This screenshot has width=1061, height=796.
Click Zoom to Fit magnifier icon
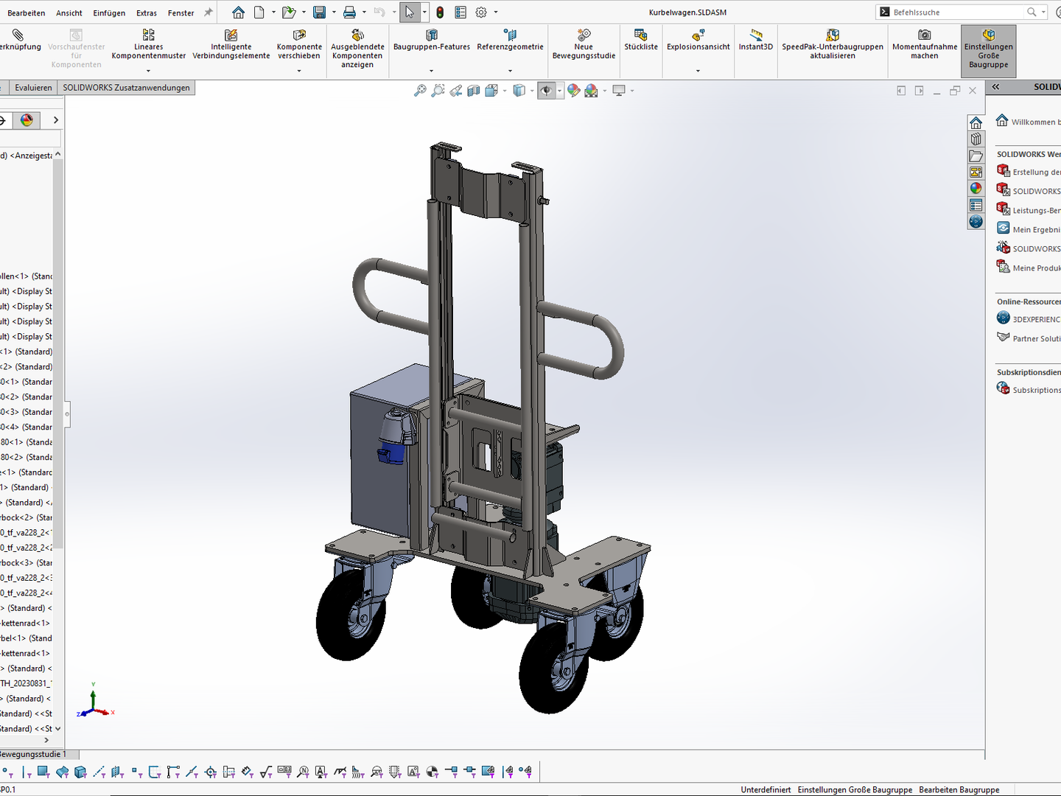420,91
